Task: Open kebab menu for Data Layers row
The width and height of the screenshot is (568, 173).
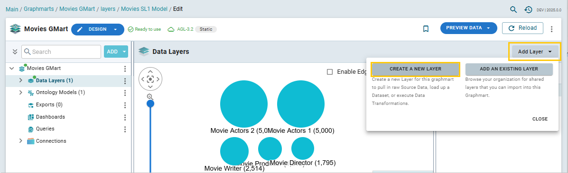Action: (125, 81)
